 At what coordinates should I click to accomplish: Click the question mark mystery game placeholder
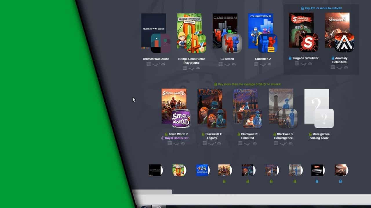[x=317, y=106]
